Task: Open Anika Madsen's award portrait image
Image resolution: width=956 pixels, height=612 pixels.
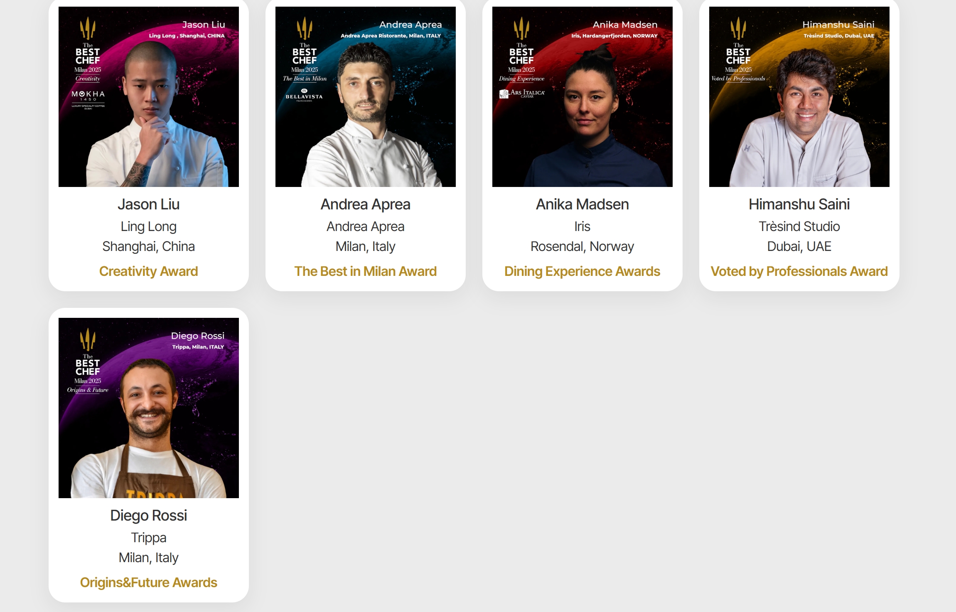Action: point(582,97)
